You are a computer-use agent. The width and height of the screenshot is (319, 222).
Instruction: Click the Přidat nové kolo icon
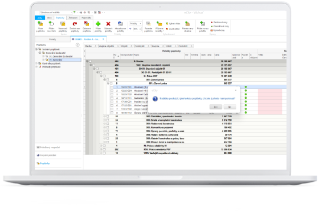tap(51, 24)
